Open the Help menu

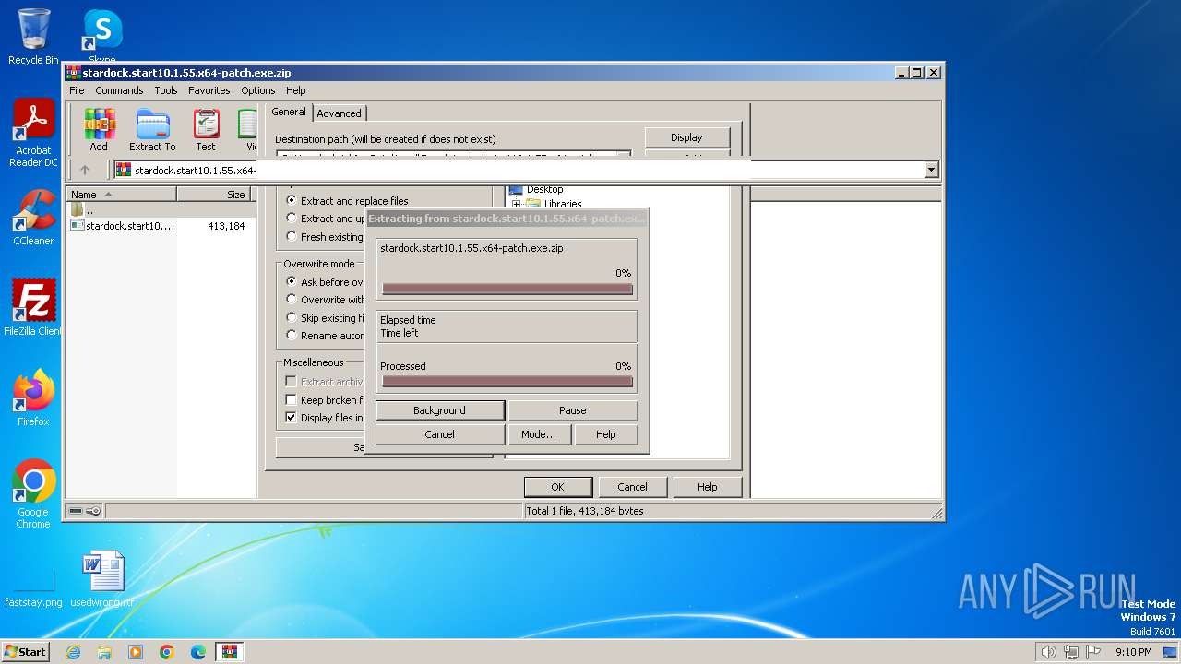click(295, 90)
